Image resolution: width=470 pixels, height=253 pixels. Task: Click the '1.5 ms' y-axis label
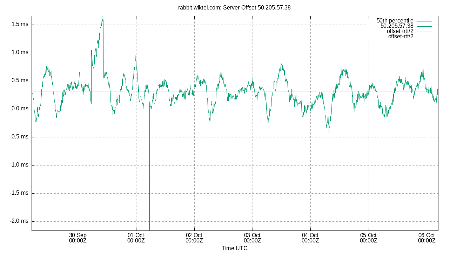pyautogui.click(x=20, y=25)
